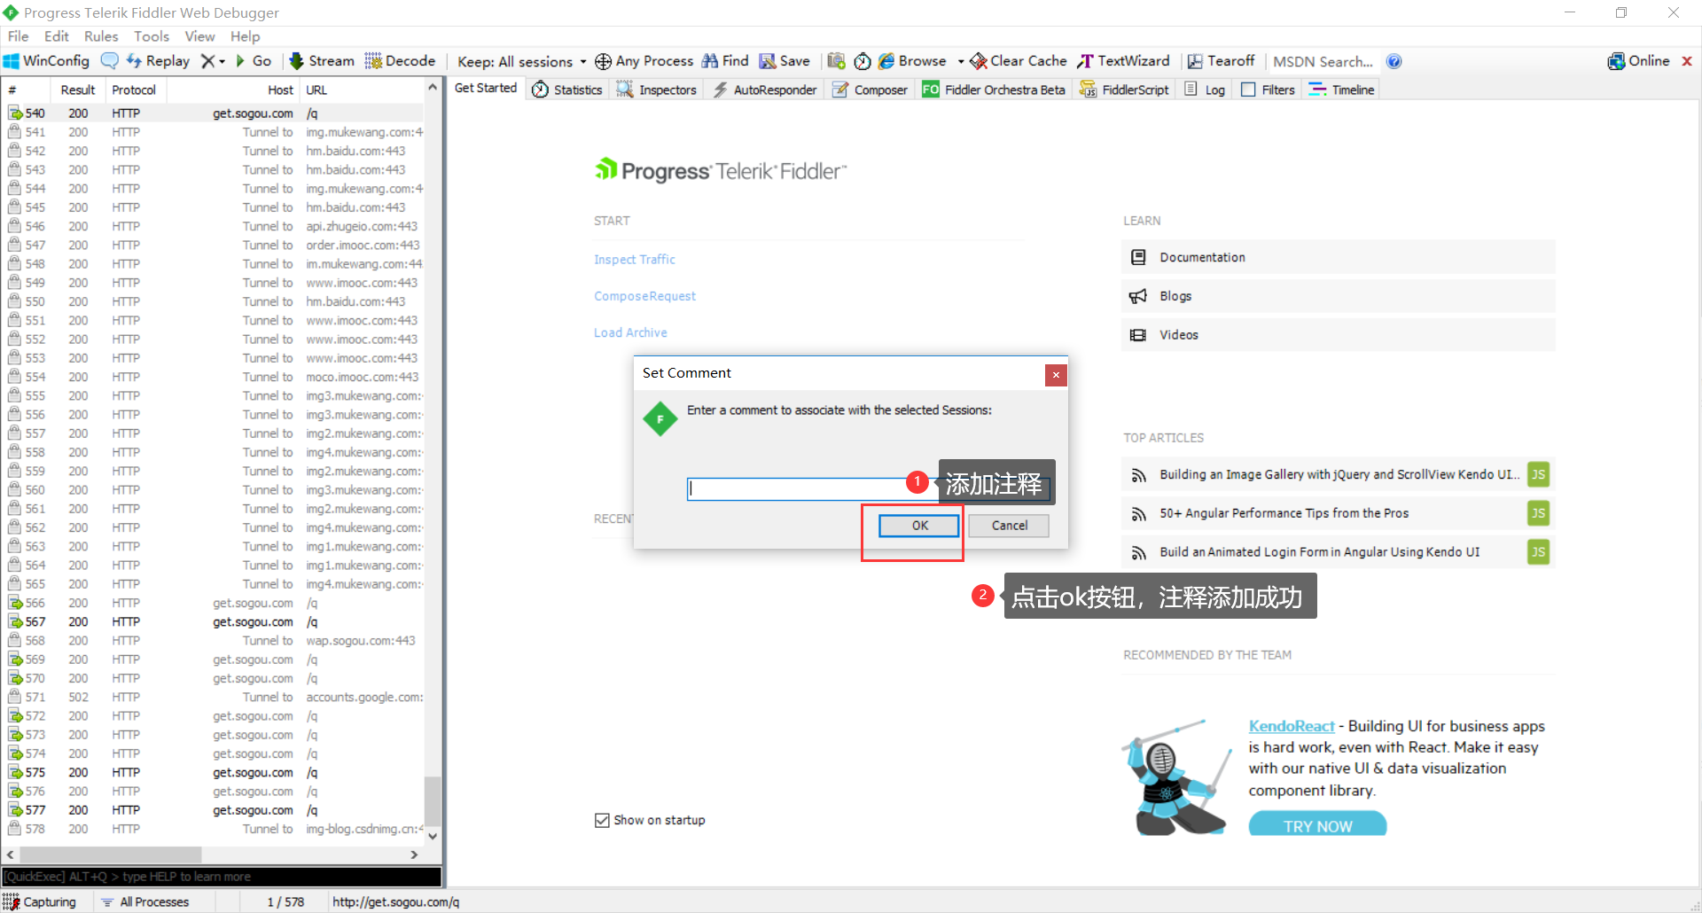Toggle Stream mode in toolbar
The image size is (1702, 913).
tap(322, 61)
